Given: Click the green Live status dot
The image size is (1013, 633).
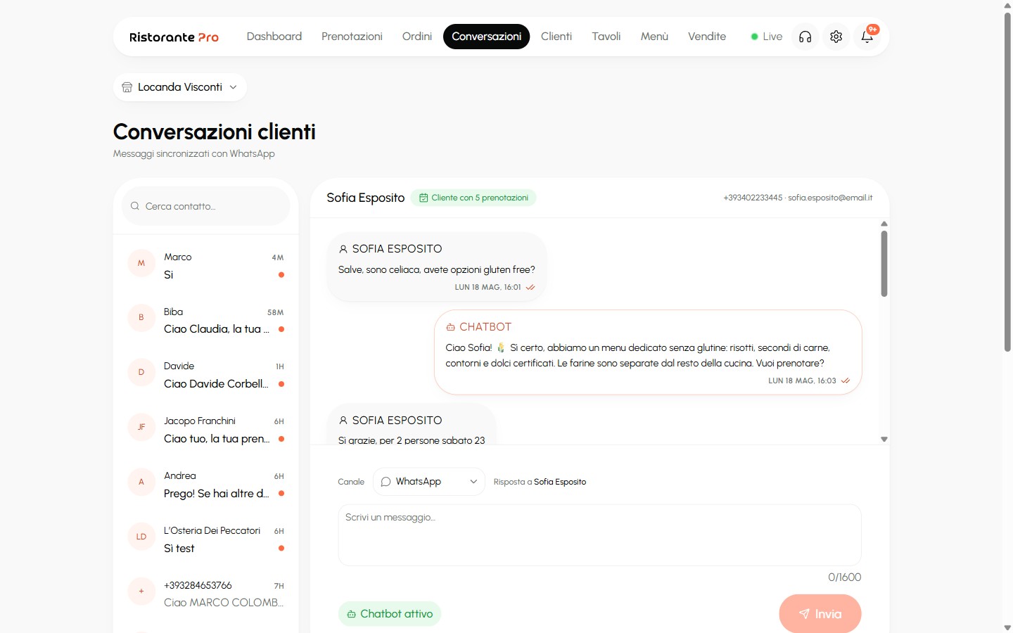Looking at the screenshot, I should tap(754, 37).
